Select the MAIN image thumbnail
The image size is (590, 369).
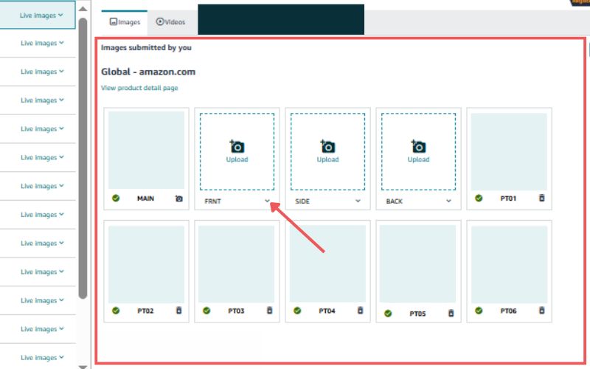pyautogui.click(x=146, y=150)
